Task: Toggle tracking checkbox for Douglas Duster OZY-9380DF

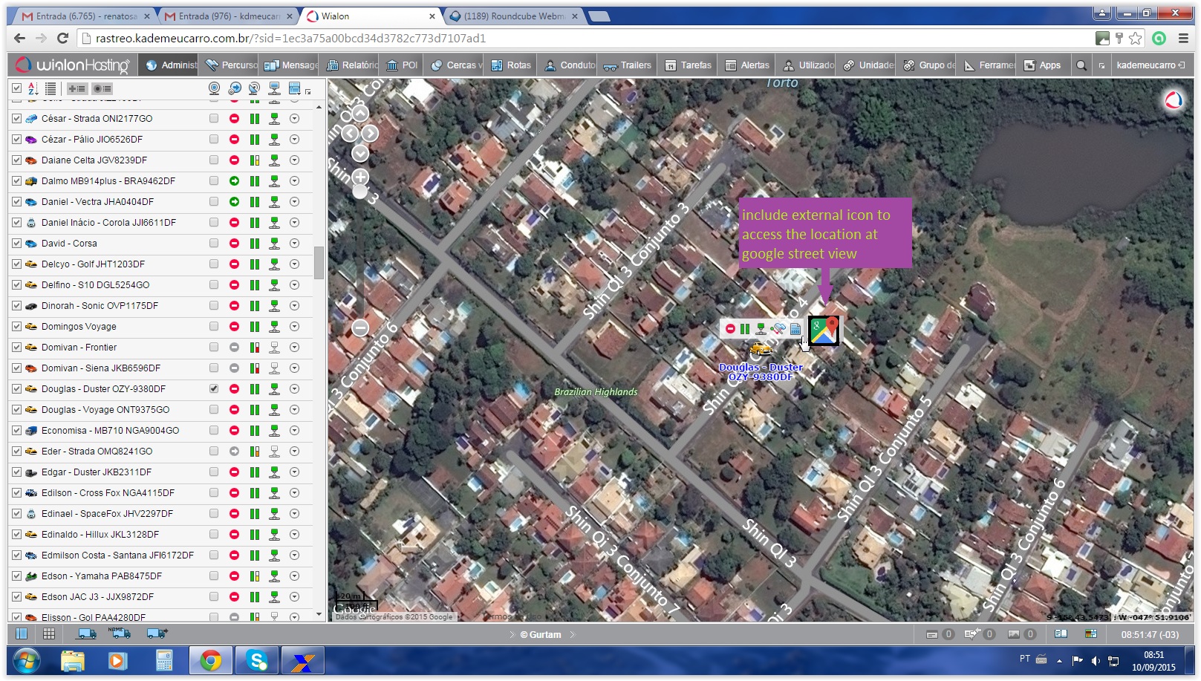Action: coord(214,389)
